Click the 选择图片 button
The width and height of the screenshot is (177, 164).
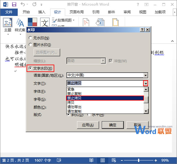pyautogui.click(x=47, y=53)
